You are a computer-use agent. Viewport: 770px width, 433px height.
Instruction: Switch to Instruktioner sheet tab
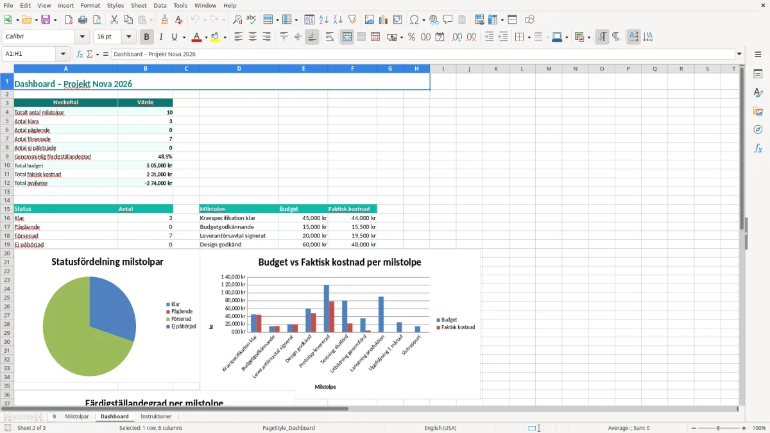tap(156, 416)
